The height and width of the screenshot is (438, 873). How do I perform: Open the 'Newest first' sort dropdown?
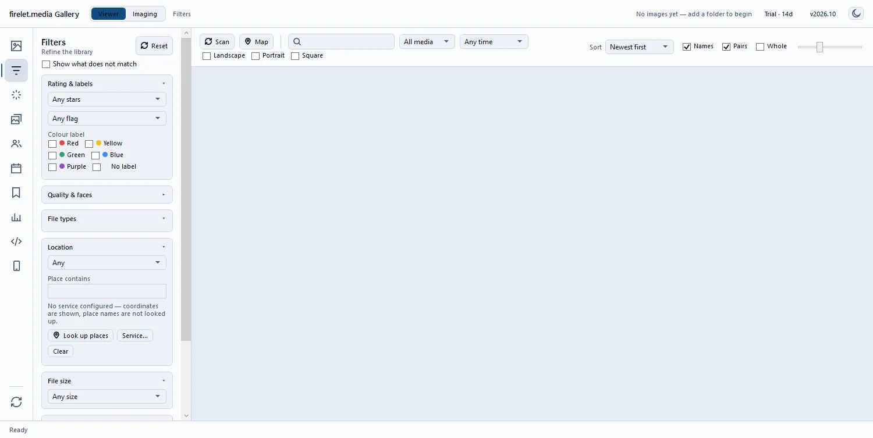[640, 47]
